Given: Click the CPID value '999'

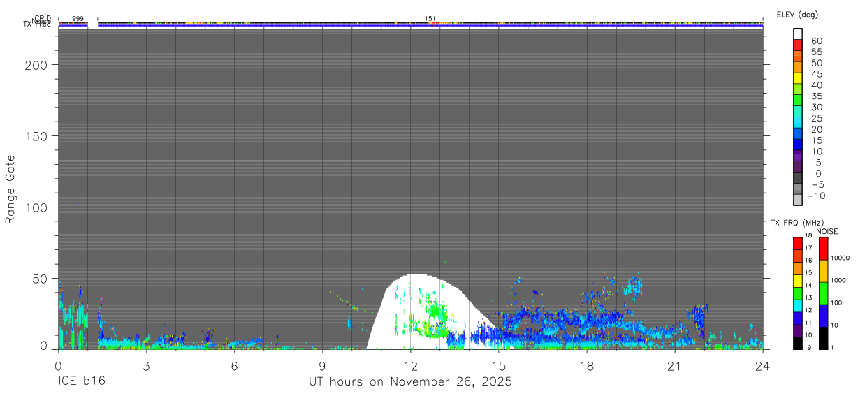Looking at the screenshot, I should [78, 18].
